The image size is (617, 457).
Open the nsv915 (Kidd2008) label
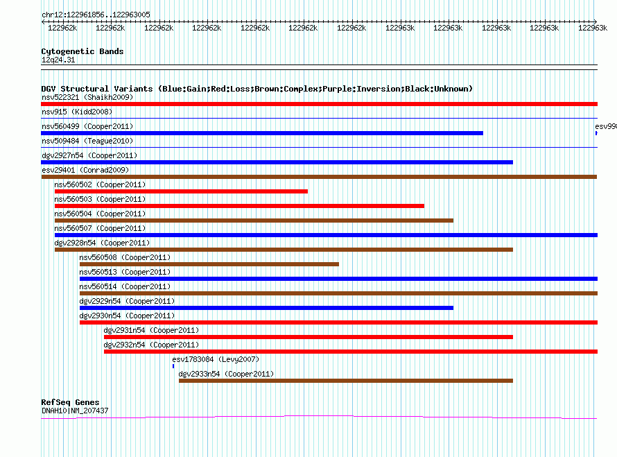coord(77,112)
